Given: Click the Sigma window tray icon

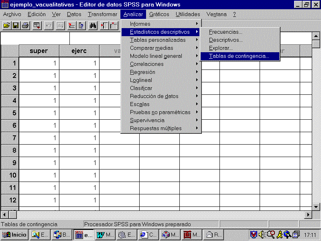Looking at the screenshot, I should (296, 235).
